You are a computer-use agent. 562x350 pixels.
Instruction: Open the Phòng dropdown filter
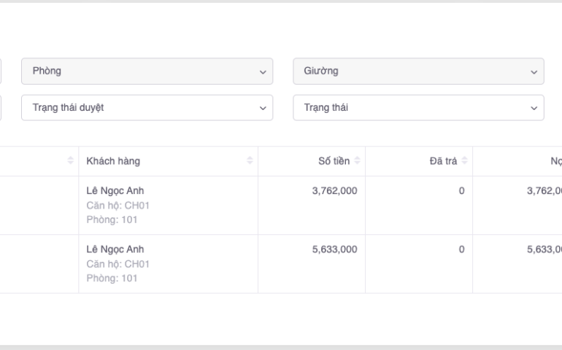[x=147, y=71]
